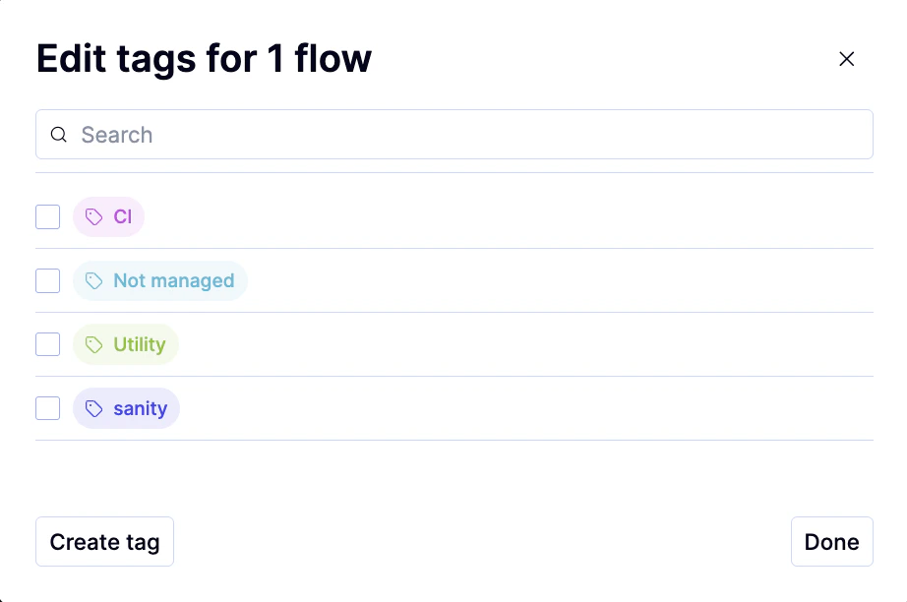This screenshot has width=907, height=602.
Task: Select the blue sanity tag label
Action: [140, 408]
